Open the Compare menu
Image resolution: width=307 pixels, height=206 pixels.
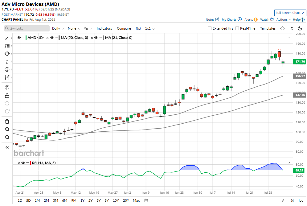pos(124,28)
